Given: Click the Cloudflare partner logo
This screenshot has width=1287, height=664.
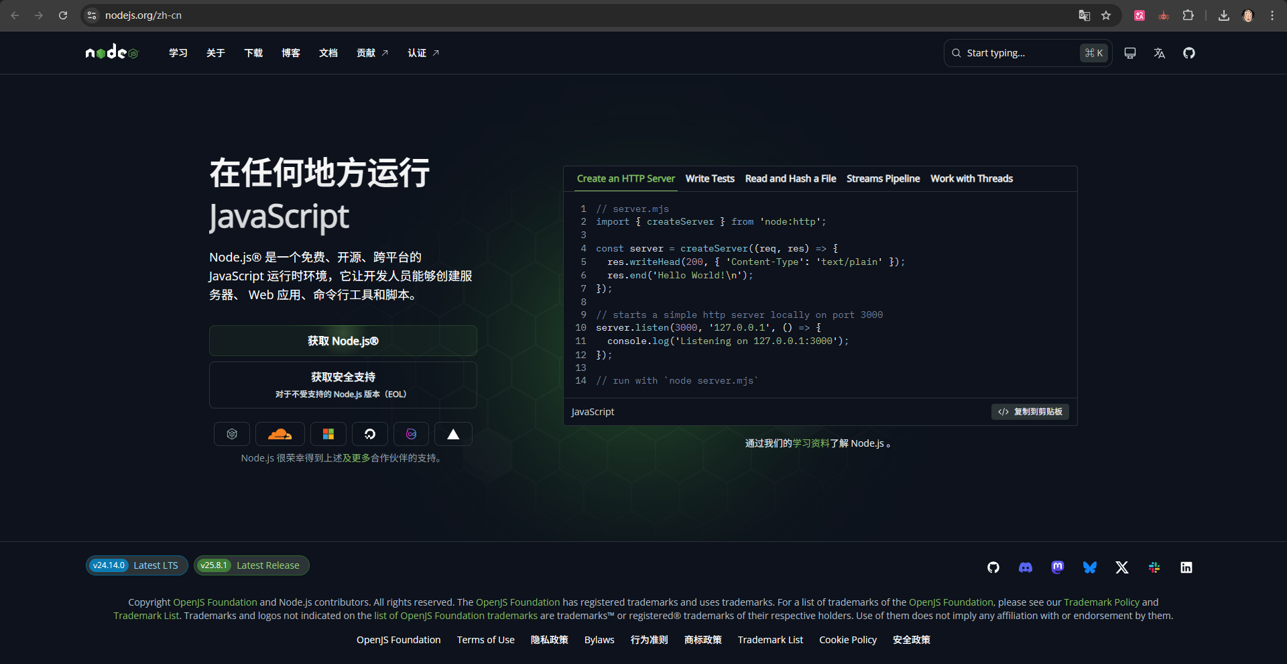Looking at the screenshot, I should tap(280, 434).
